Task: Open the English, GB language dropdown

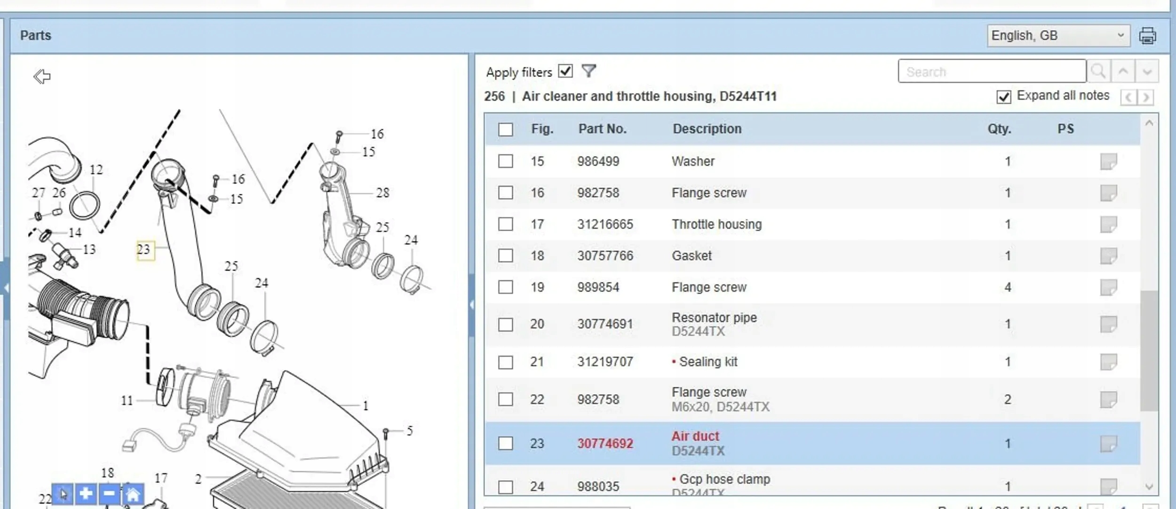Action: click(x=1058, y=36)
